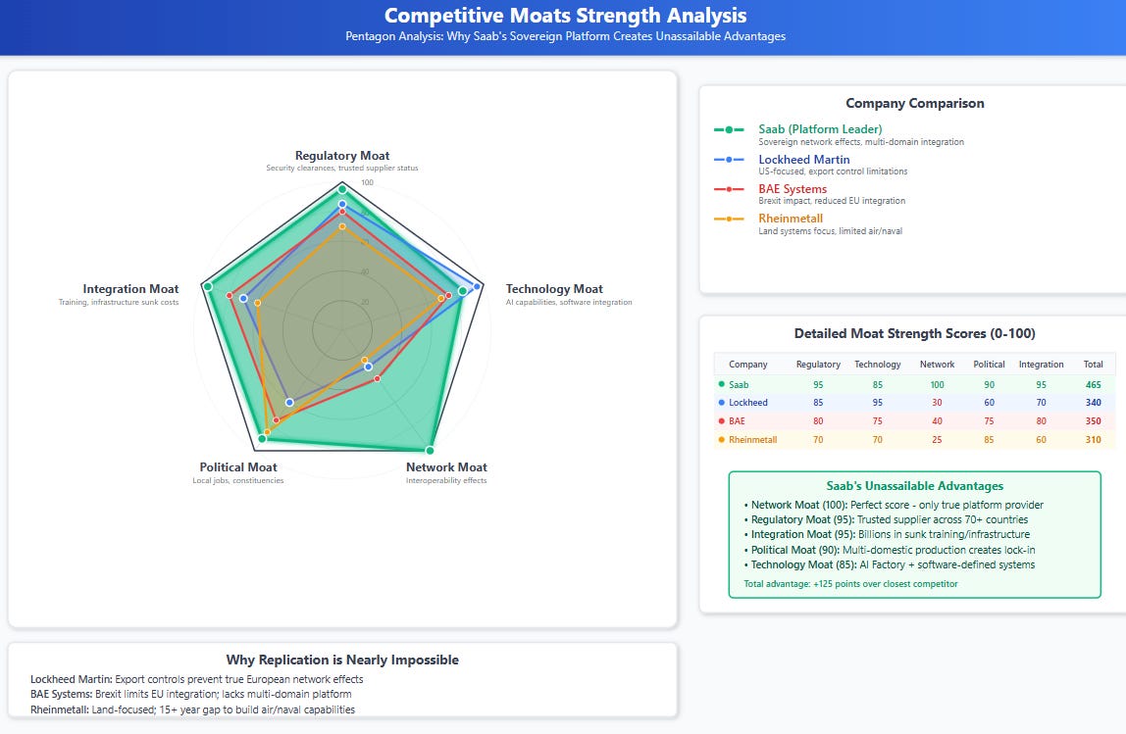Click Saab's total score 465
The image size is (1126, 734).
tap(1093, 384)
